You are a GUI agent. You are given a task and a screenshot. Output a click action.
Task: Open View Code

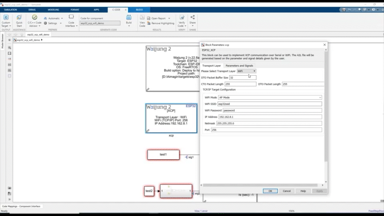pyautogui.click(x=142, y=21)
